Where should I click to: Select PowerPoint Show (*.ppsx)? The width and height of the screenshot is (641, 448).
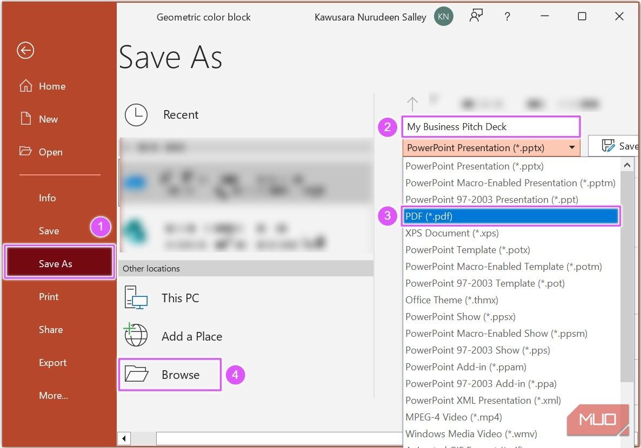(512, 317)
